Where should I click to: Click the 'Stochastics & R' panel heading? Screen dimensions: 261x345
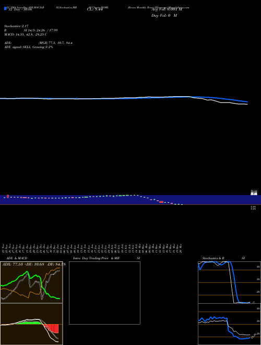(213, 258)
